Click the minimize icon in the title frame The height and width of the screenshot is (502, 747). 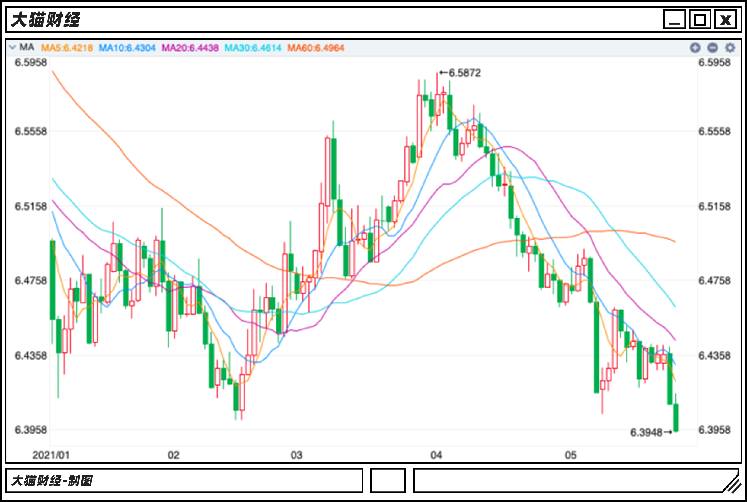click(674, 20)
